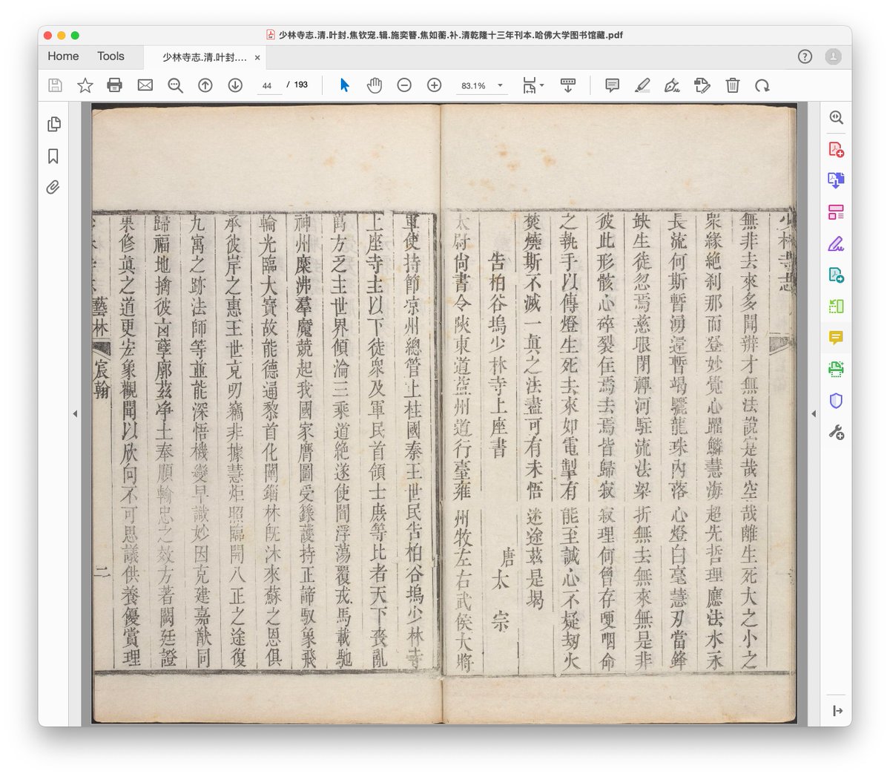
Task: Open the page display options dropdown
Action: pyautogui.click(x=533, y=85)
